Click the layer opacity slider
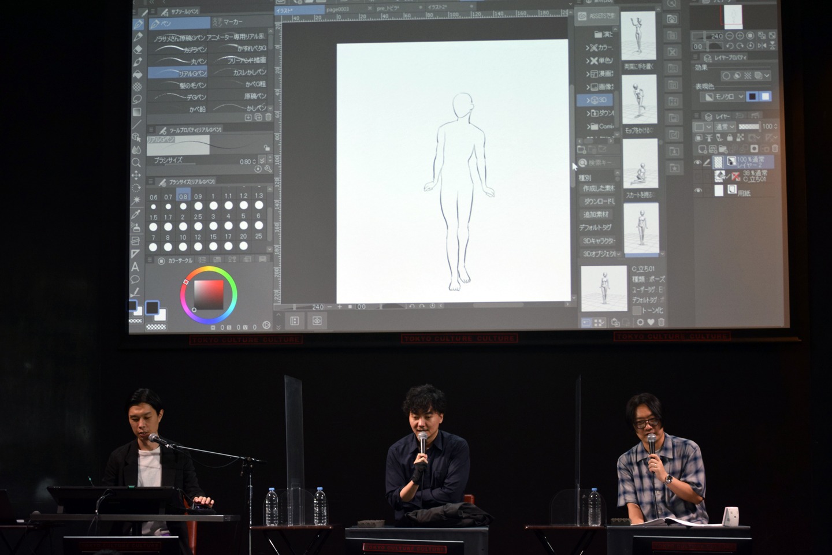832x555 pixels. 749,126
